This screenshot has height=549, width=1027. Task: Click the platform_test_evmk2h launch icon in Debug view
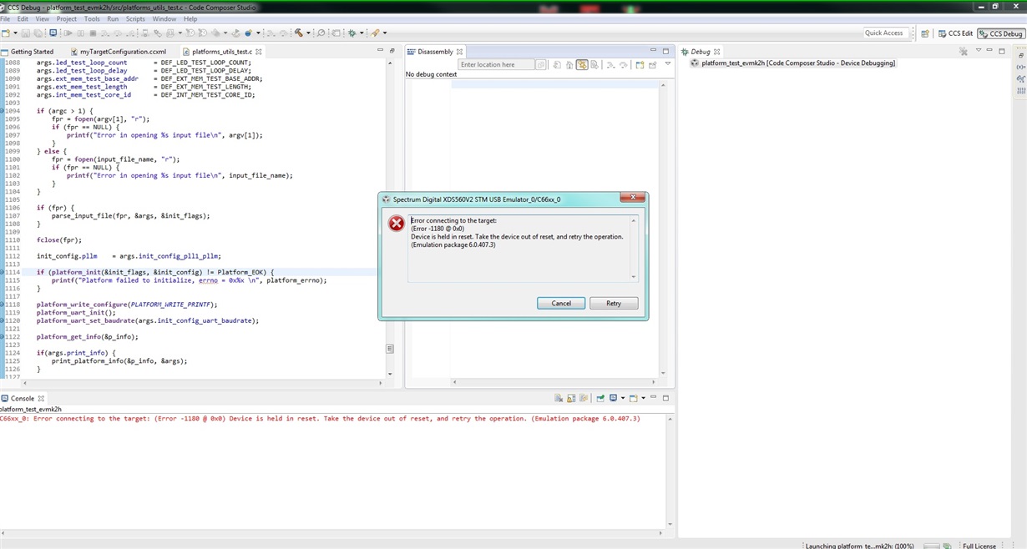pyautogui.click(x=695, y=63)
